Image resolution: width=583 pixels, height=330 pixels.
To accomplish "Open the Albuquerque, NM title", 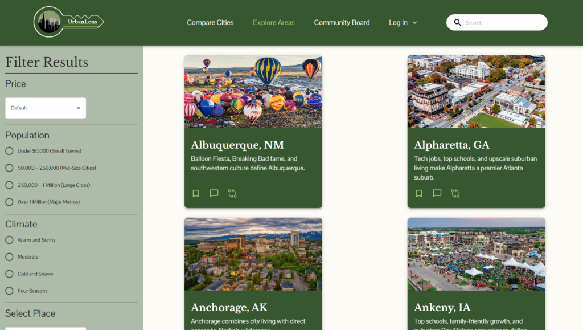I will 237,145.
